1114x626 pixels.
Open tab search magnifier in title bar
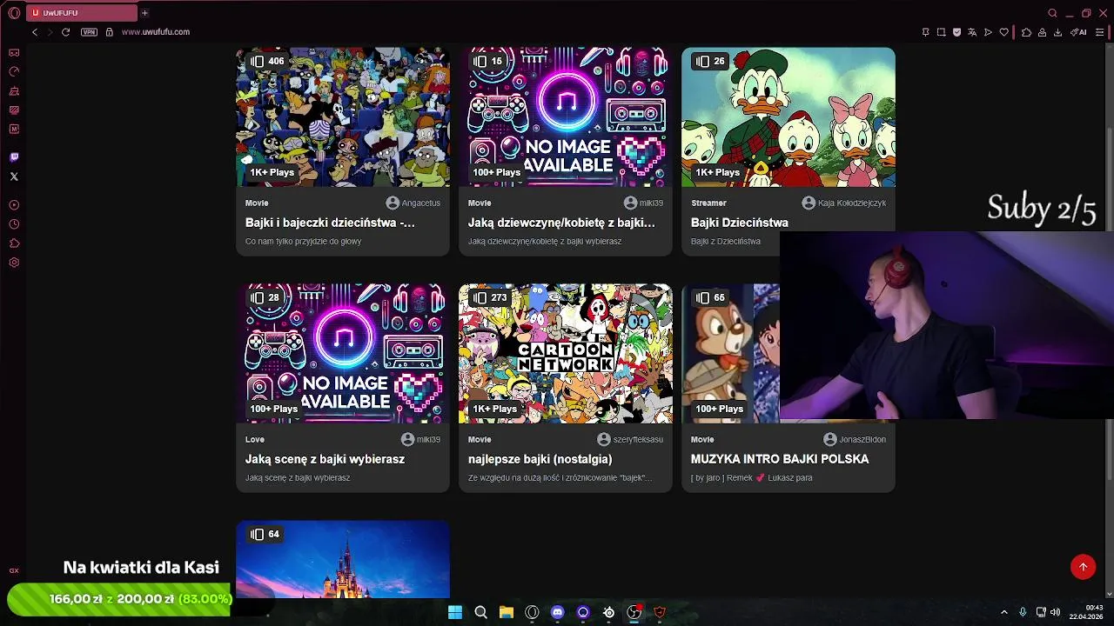[x=1052, y=13]
